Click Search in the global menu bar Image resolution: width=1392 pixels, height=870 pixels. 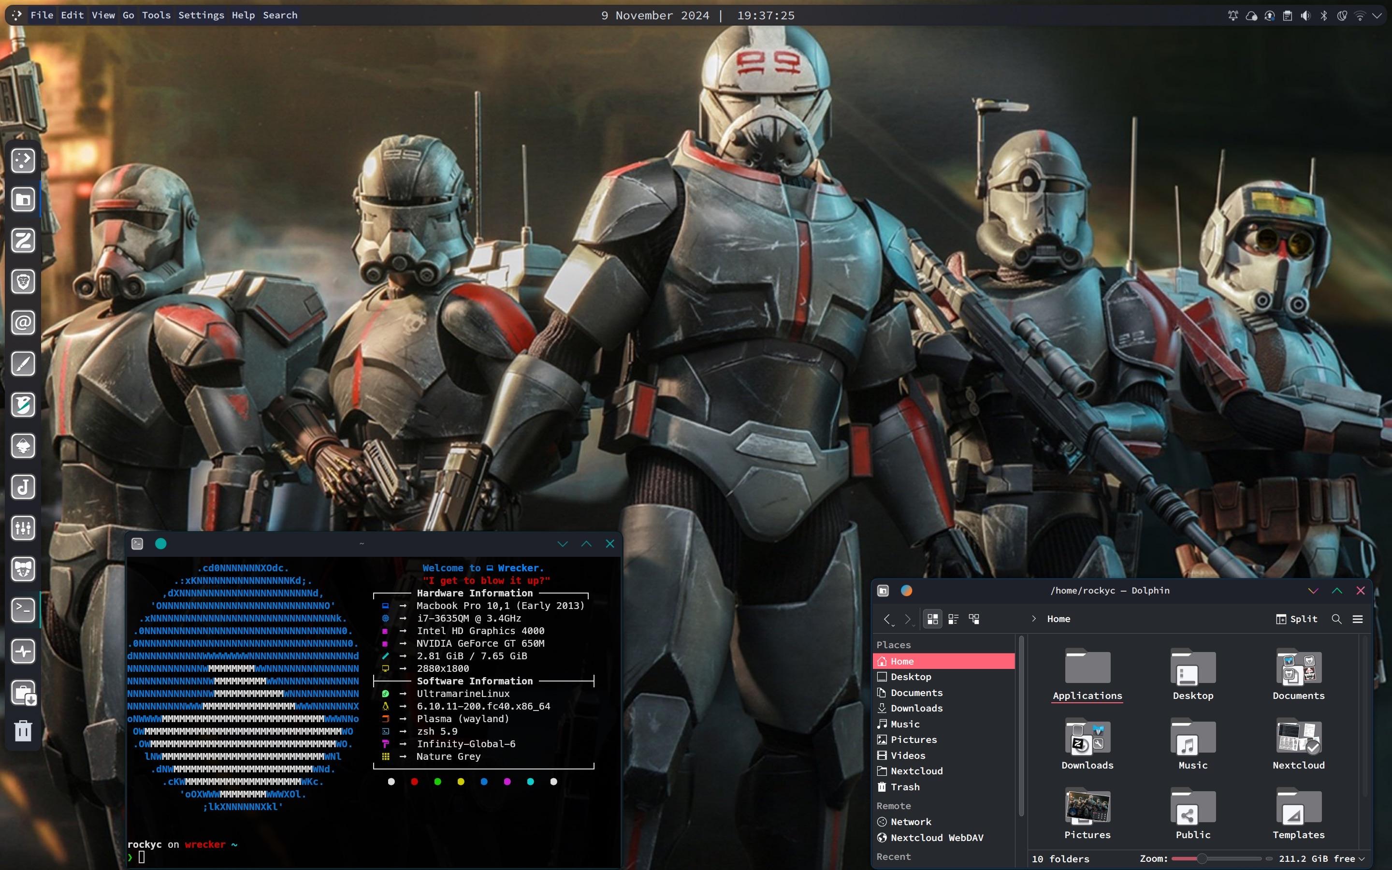click(x=280, y=15)
